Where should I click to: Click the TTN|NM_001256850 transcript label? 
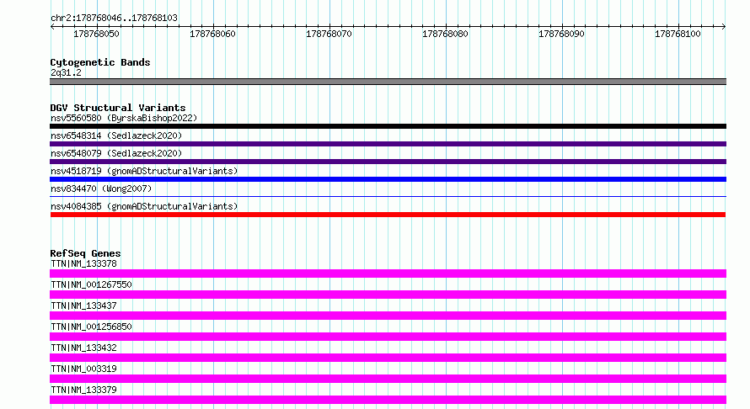[x=91, y=327]
